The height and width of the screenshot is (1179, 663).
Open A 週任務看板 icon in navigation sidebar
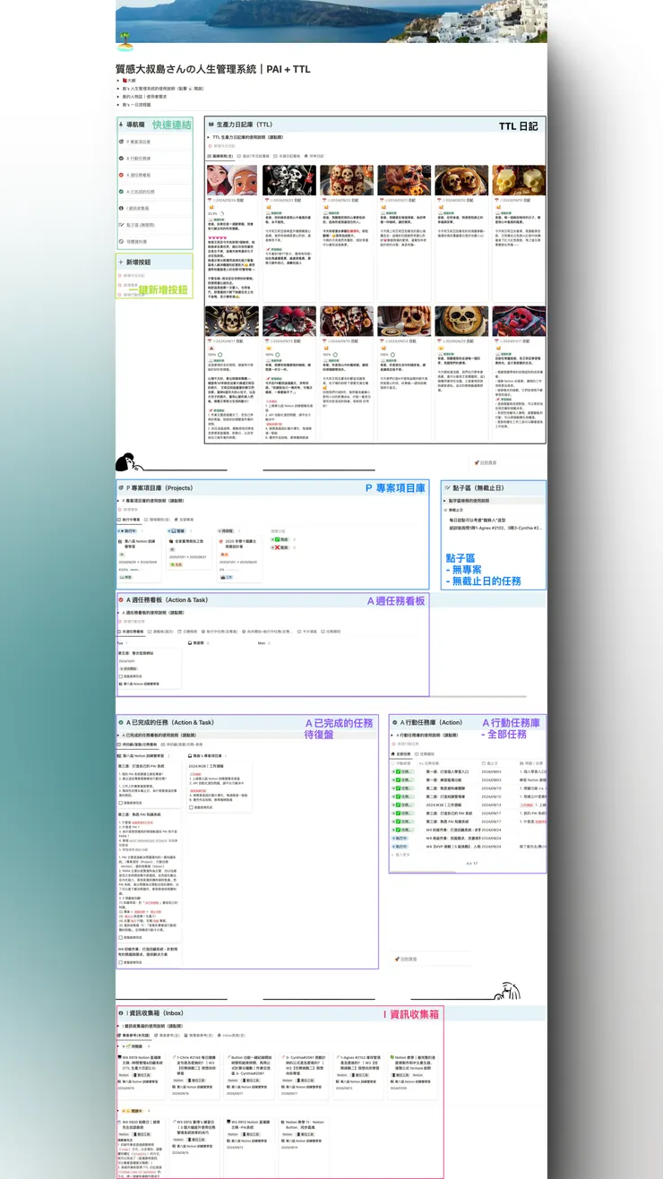122,176
